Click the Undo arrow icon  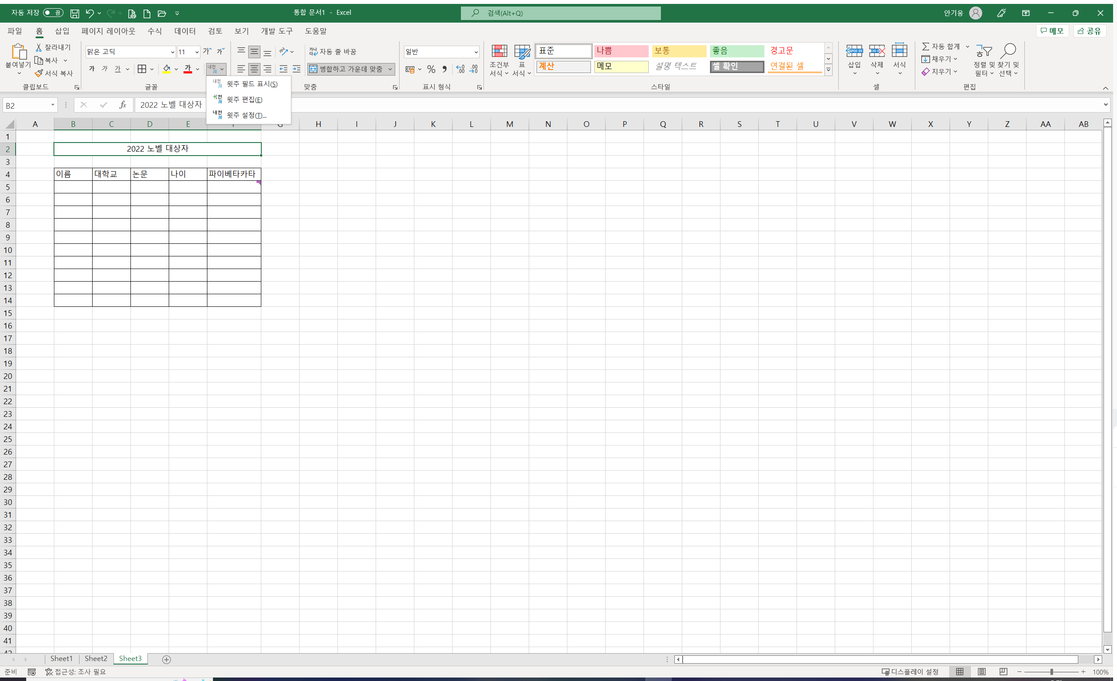(90, 13)
